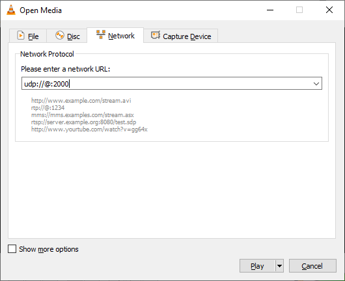
Task: Switch to the File tab label
Action: tap(33, 36)
